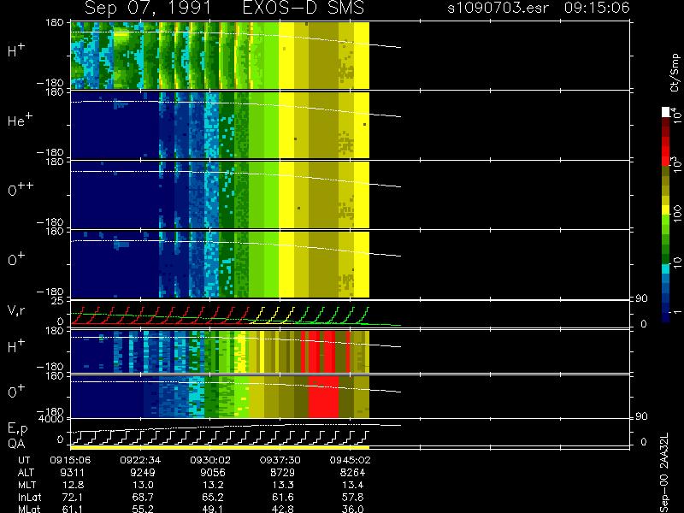Click the ALT value "9056"

213,473
